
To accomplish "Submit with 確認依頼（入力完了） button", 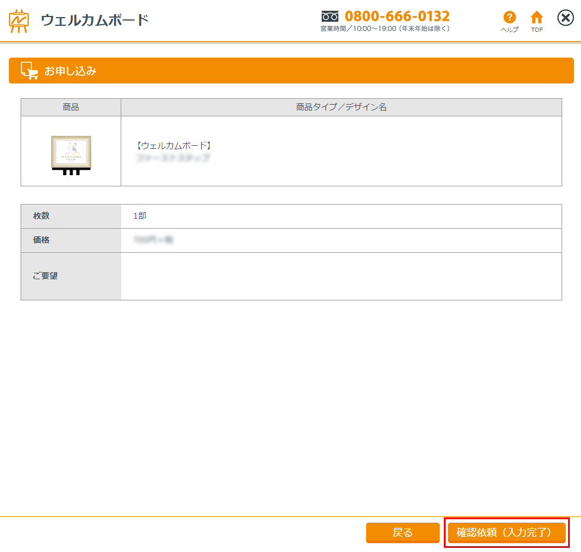I will click(506, 533).
